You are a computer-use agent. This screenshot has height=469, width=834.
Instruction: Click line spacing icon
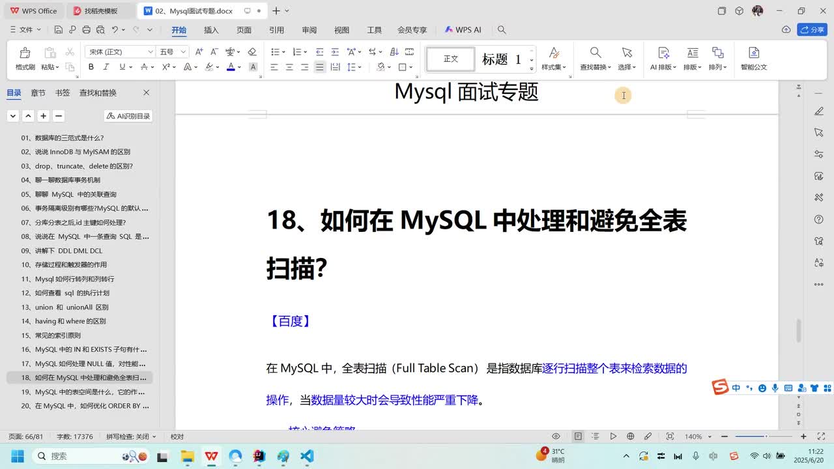(351, 67)
